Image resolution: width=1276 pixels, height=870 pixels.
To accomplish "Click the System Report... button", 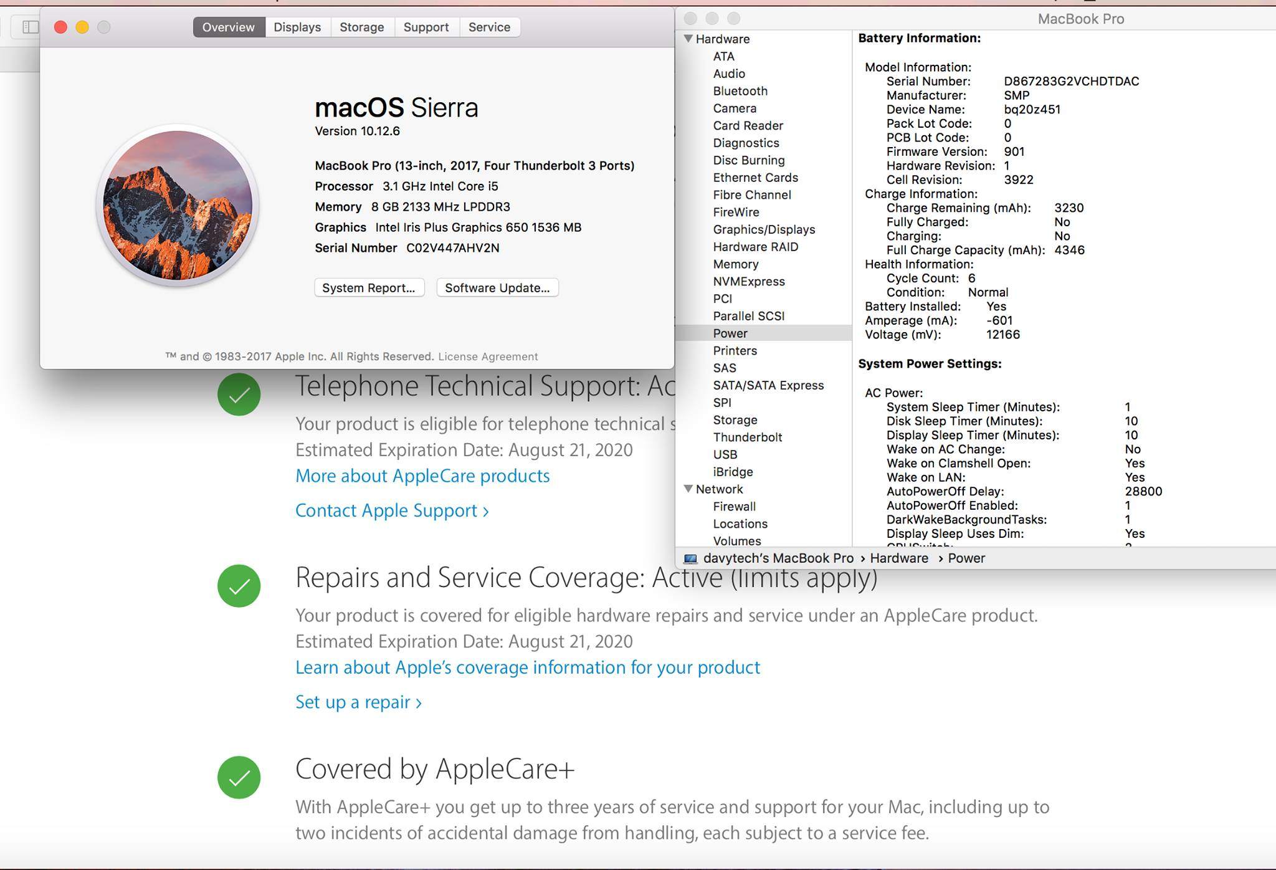I will point(369,288).
